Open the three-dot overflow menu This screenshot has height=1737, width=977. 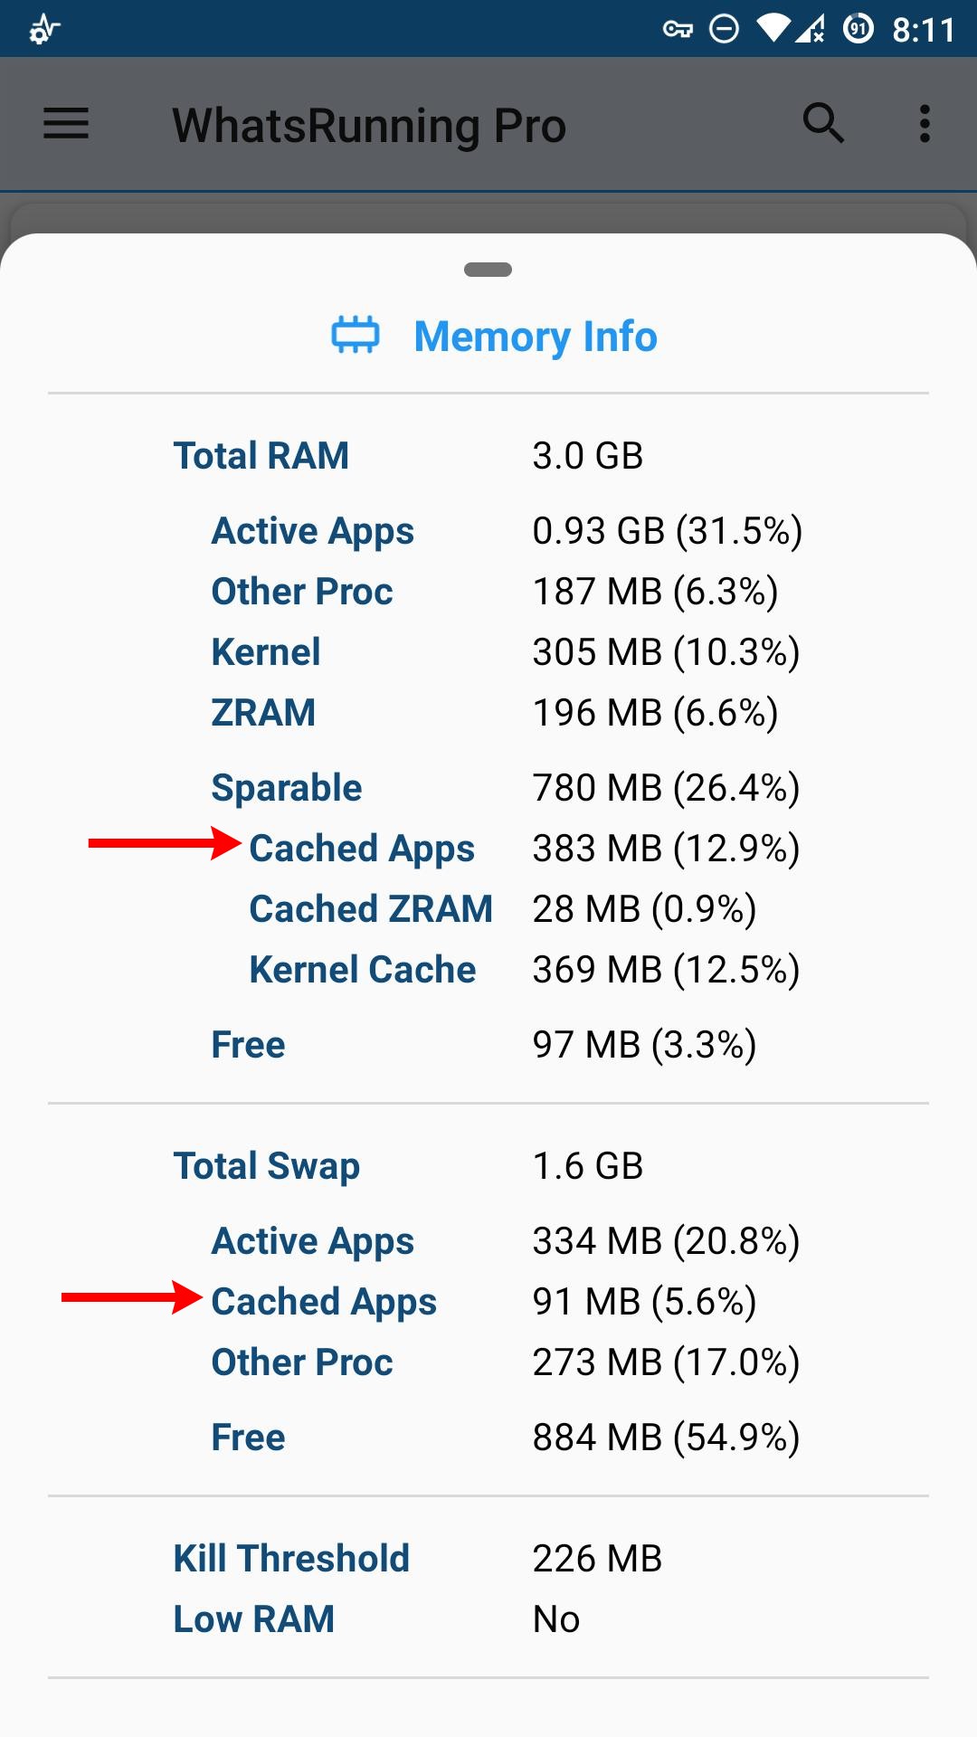925,124
